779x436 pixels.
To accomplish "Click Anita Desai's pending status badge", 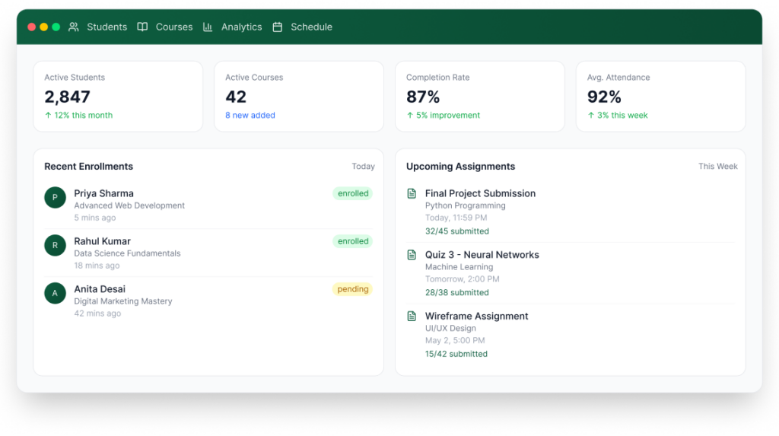I will [x=352, y=289].
